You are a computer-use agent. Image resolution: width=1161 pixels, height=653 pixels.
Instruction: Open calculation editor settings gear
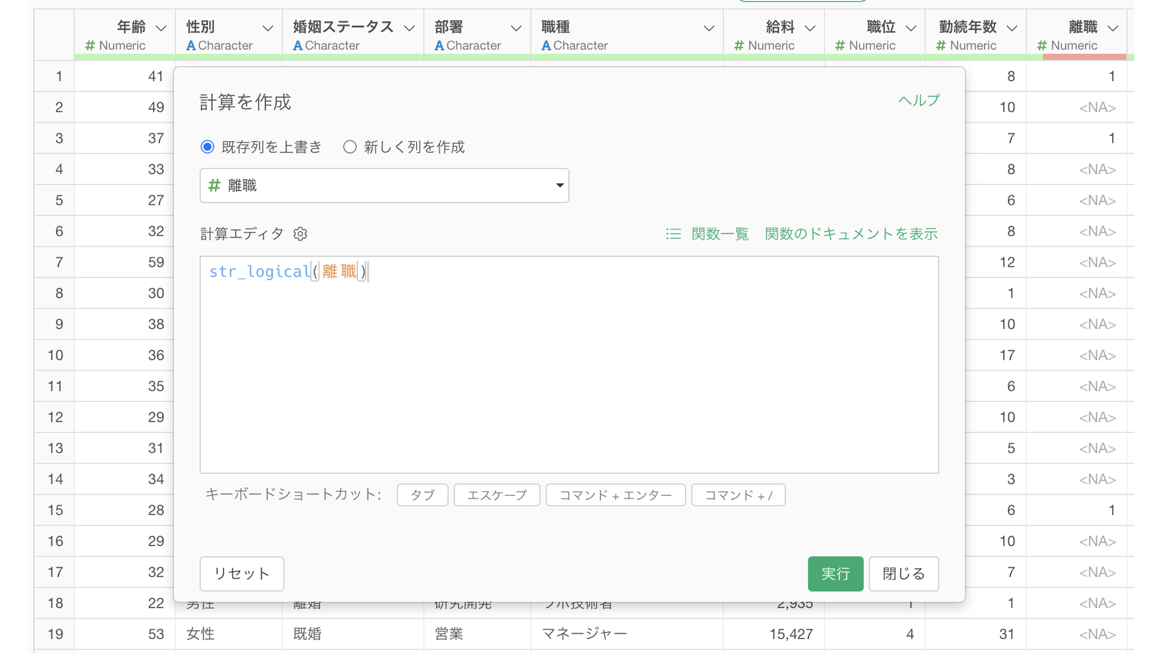301,234
